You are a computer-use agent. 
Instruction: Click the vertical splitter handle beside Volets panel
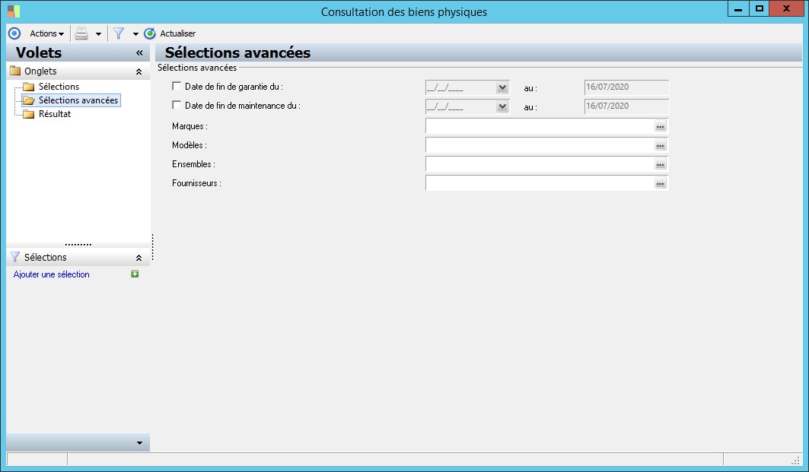153,247
